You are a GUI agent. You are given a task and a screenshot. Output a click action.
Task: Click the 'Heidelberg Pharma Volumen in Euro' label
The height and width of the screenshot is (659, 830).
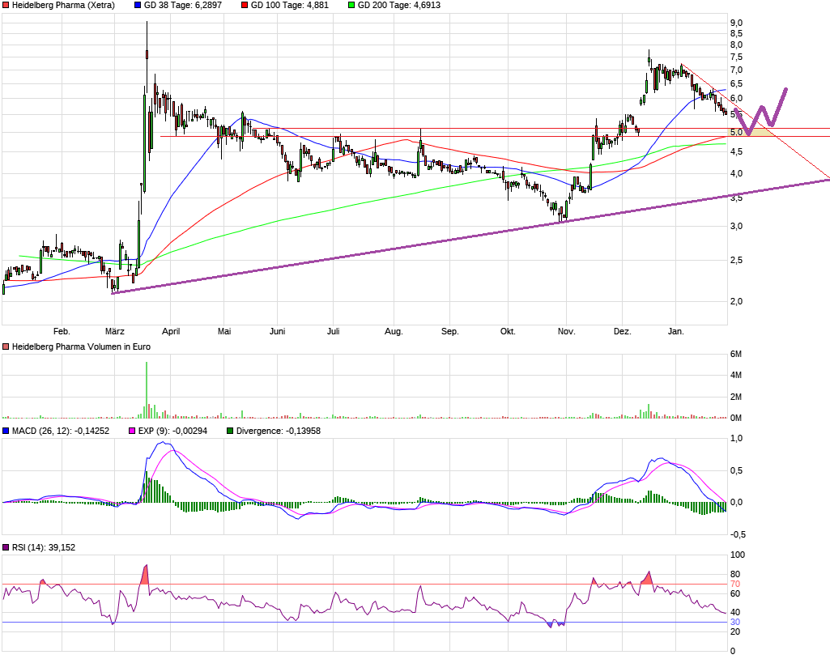pos(81,347)
